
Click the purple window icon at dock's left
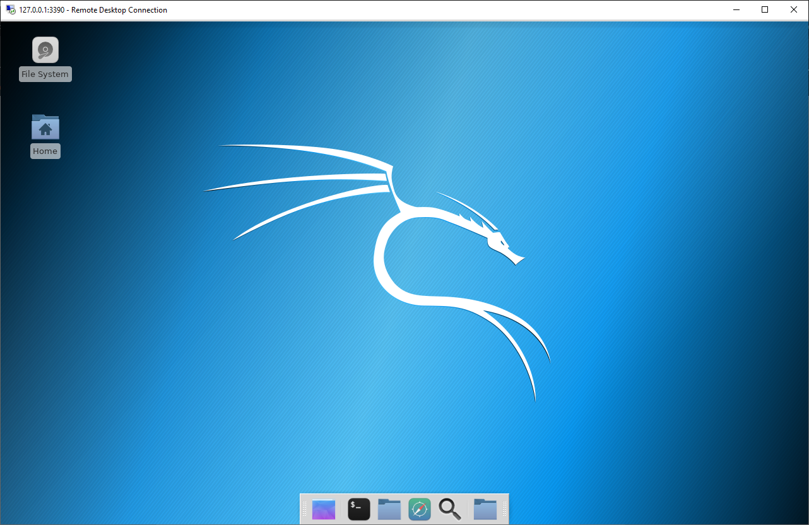323,509
